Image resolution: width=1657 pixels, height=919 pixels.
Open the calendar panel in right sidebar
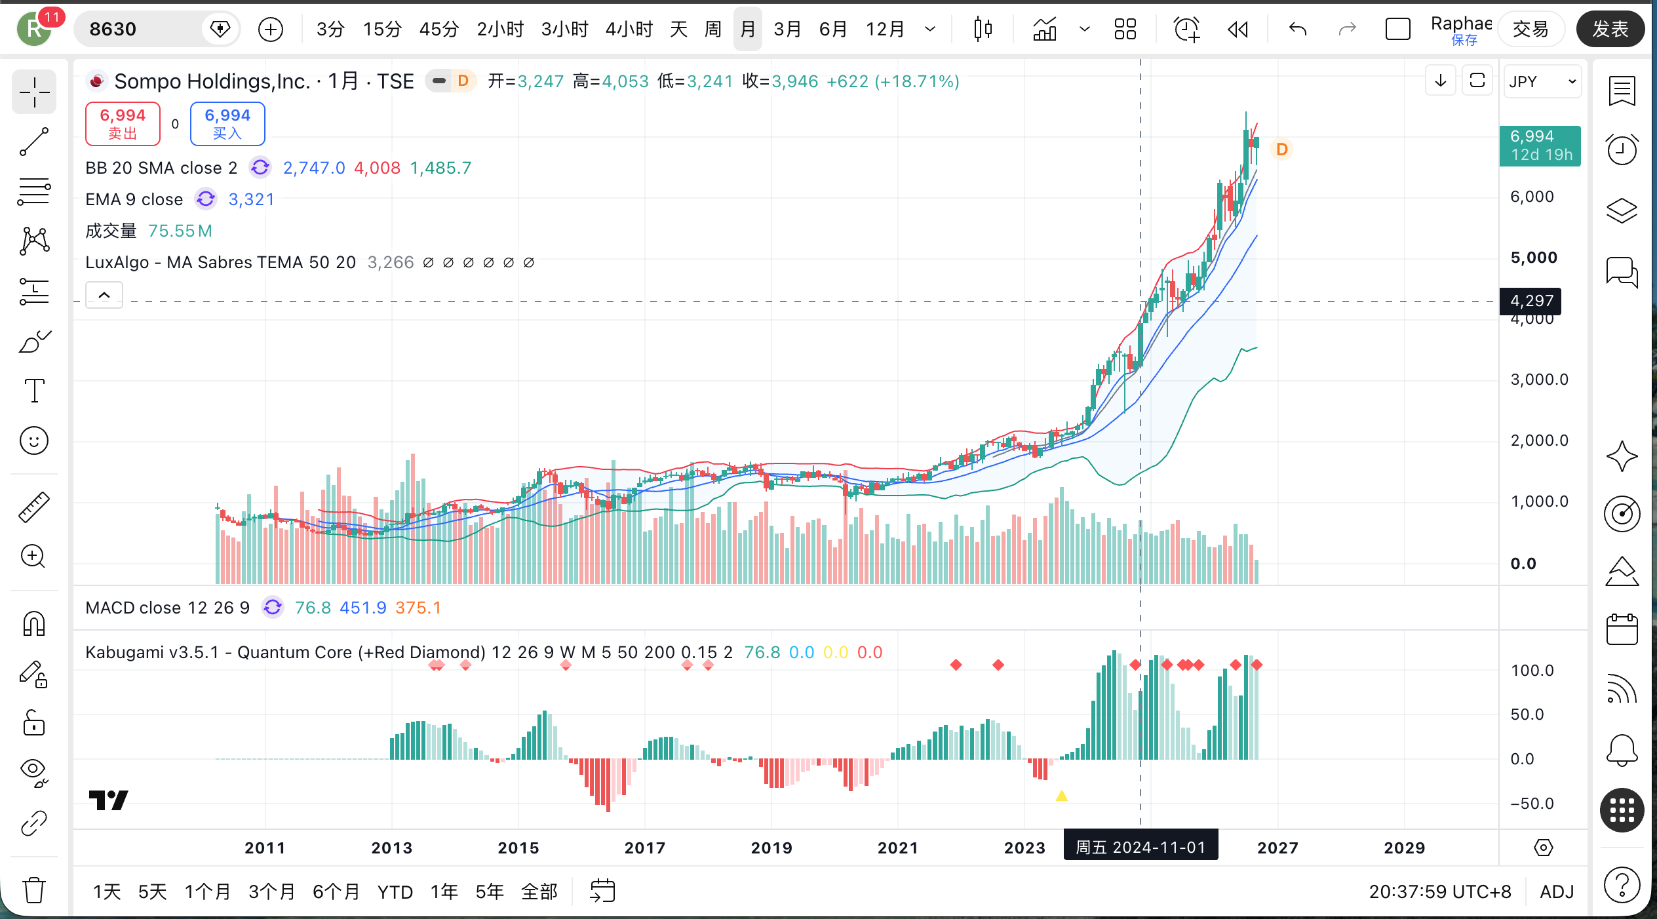[1622, 629]
